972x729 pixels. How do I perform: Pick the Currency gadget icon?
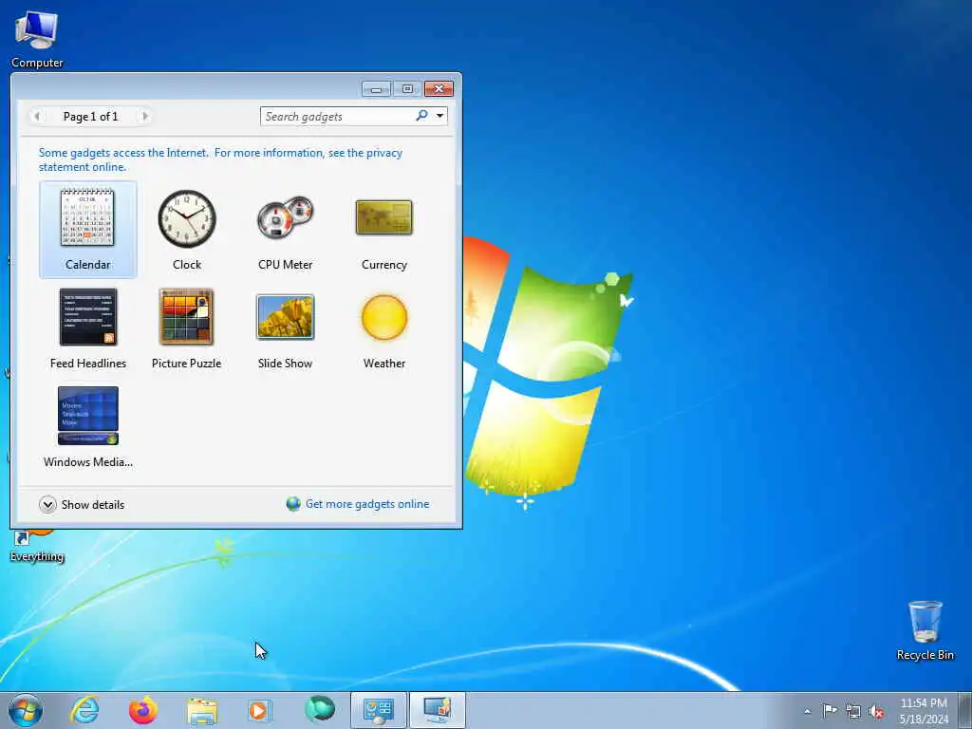[x=384, y=217]
